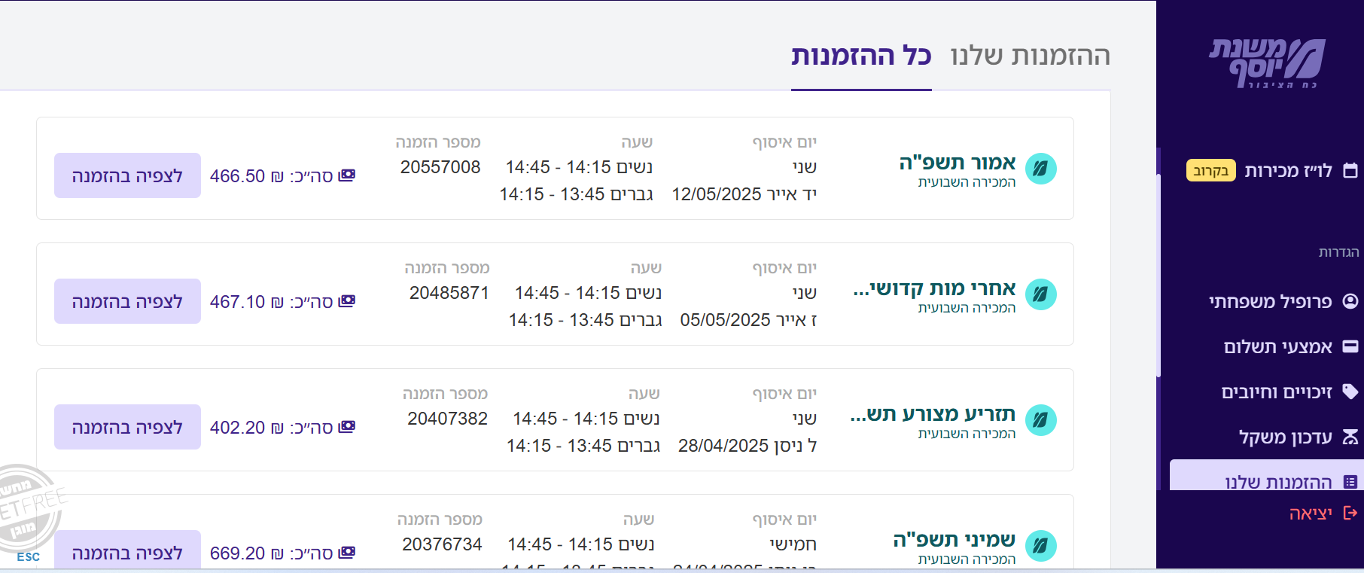The image size is (1364, 573).
Task: View order 20557008 with לצפיה בהזמנה
Action: [x=127, y=175]
